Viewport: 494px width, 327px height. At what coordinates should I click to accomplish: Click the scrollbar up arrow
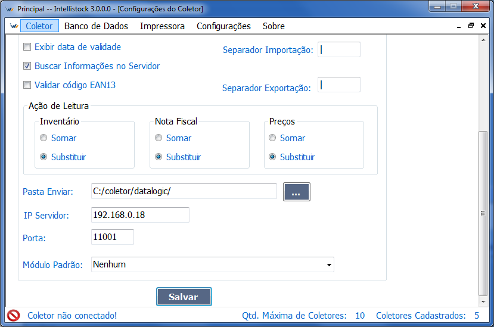click(x=483, y=40)
